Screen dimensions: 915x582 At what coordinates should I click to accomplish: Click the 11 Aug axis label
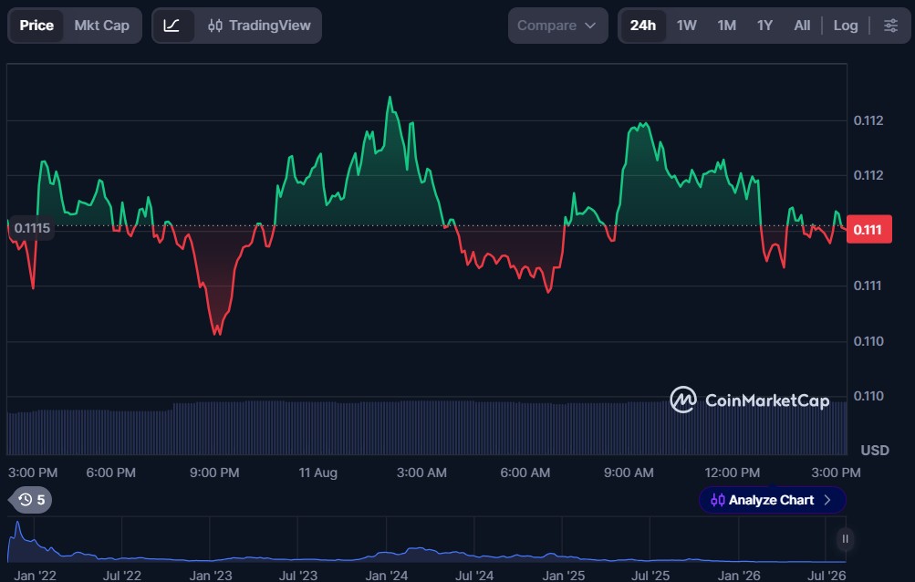coord(318,473)
